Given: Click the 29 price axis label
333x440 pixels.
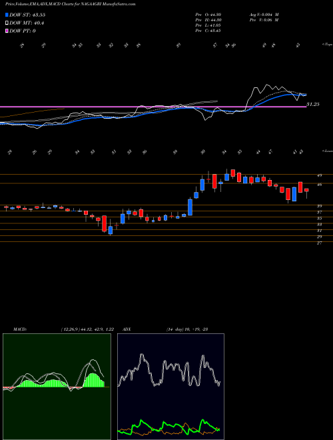Looking at the screenshot, I should (319, 237).
